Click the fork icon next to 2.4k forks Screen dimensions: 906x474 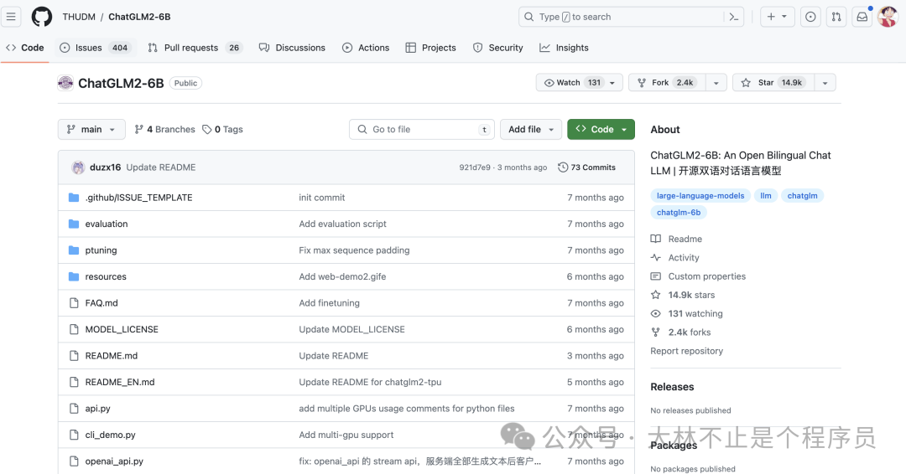click(656, 332)
